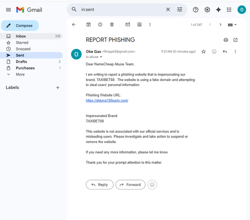The width and height of the screenshot is (250, 220).
Task: Open the Snoozed folder
Action: (31, 49)
